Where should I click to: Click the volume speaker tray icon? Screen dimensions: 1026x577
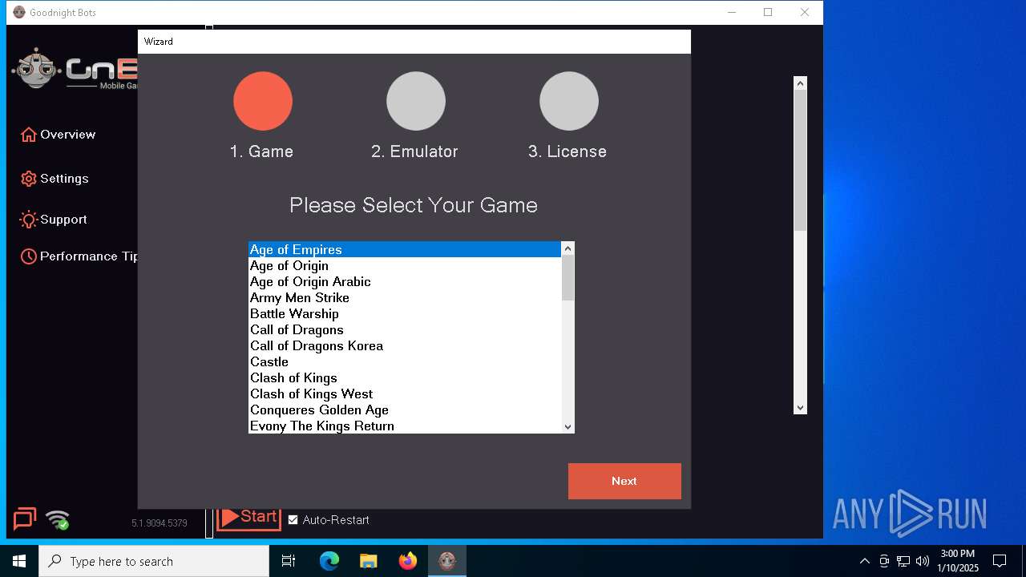923,561
